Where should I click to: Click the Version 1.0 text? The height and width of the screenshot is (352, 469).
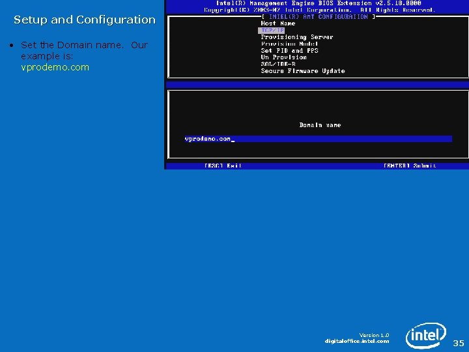374,335
